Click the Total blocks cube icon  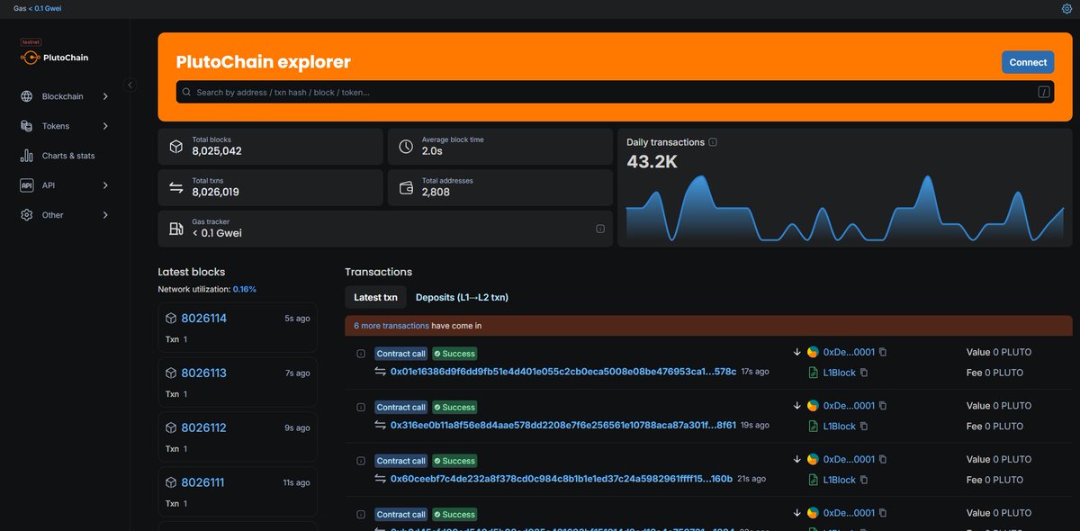click(176, 146)
